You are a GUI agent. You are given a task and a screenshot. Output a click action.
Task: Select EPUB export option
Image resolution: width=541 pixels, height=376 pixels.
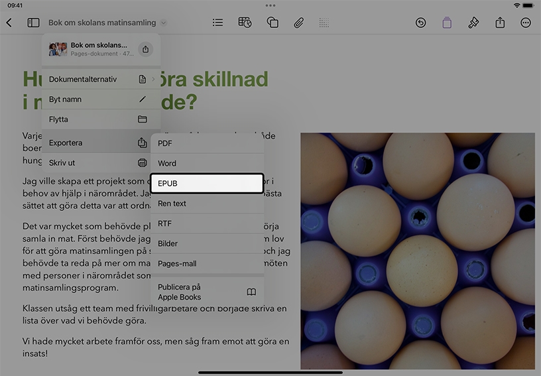tap(208, 183)
